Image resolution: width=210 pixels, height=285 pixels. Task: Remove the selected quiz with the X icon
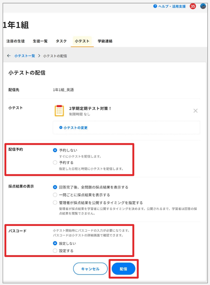195,111
